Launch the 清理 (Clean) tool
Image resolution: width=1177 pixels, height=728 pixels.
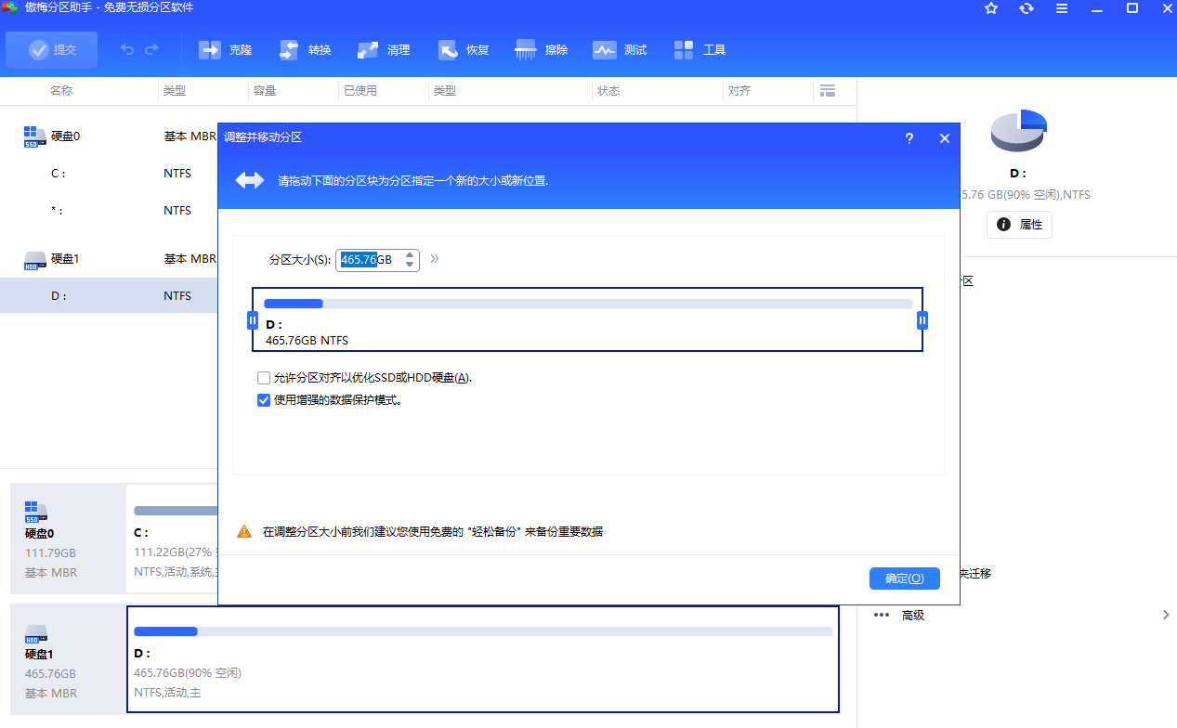(383, 49)
